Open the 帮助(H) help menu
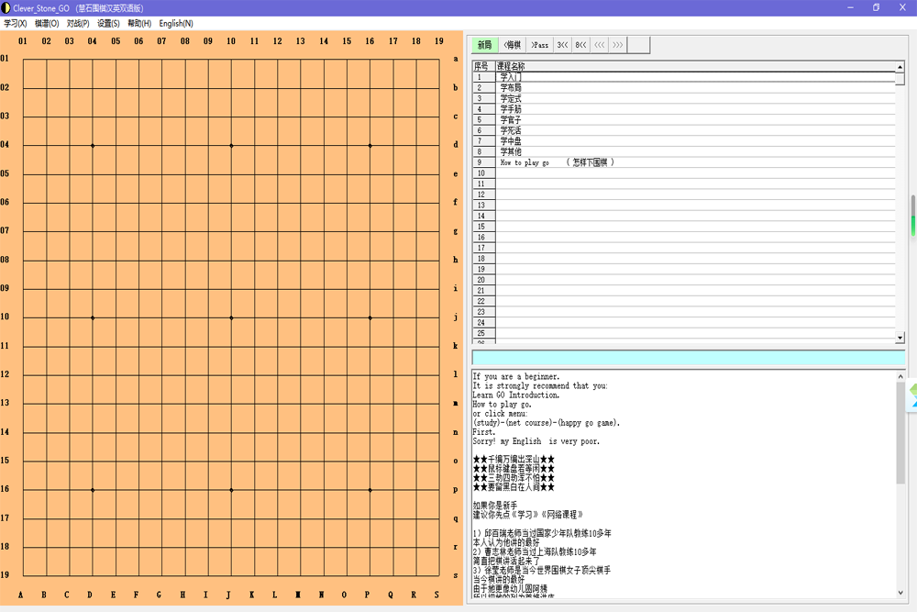Image resolution: width=917 pixels, height=612 pixels. [137, 23]
